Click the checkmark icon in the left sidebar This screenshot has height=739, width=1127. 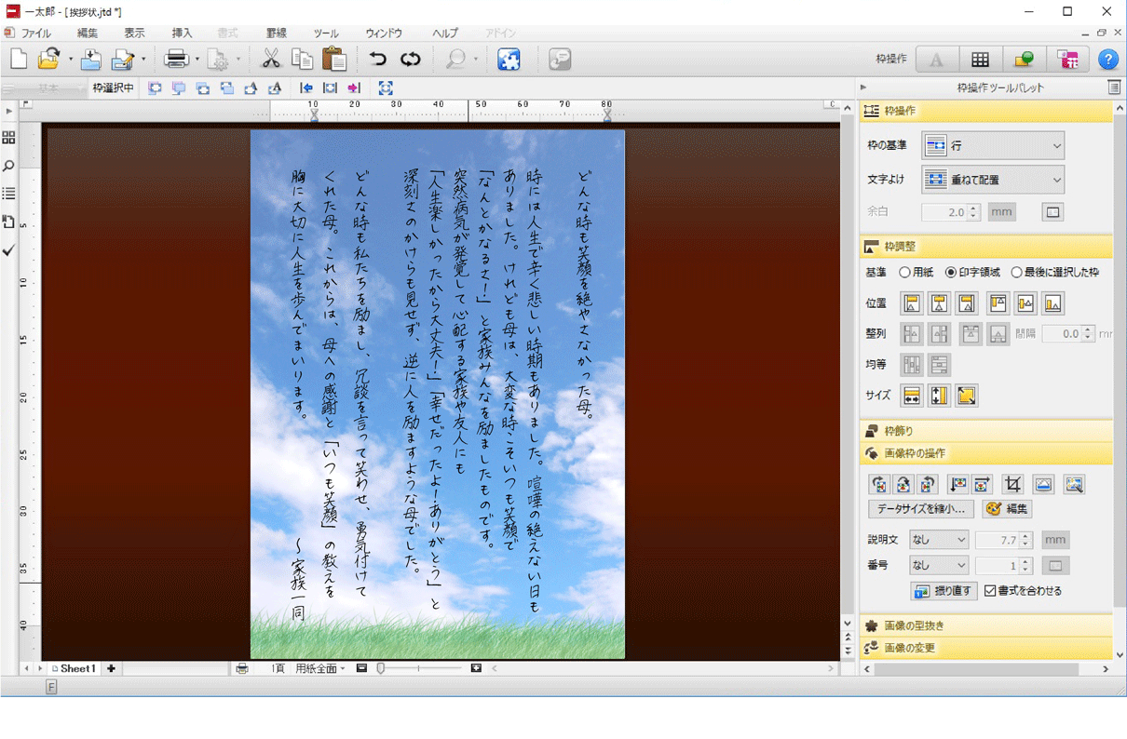pos(9,250)
